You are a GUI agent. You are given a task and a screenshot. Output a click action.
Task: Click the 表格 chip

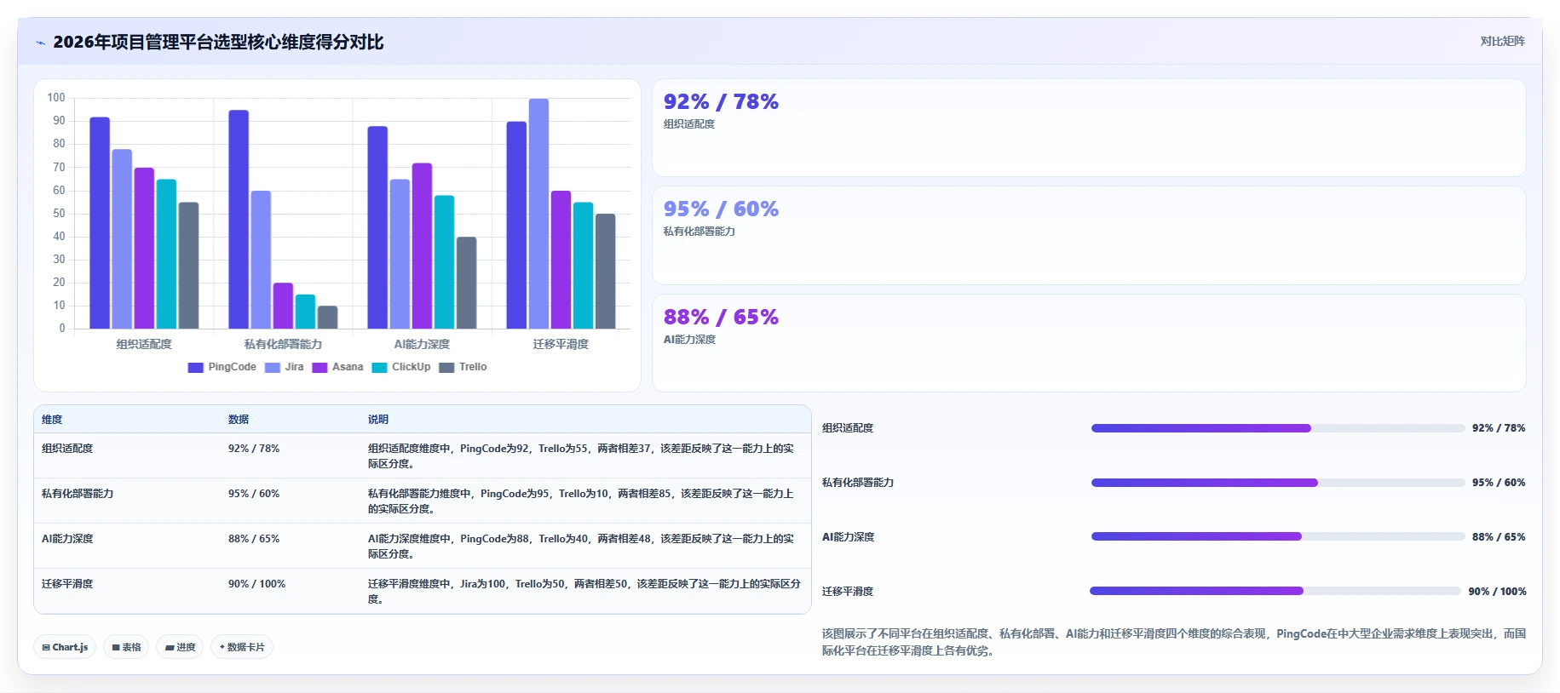[x=126, y=647]
